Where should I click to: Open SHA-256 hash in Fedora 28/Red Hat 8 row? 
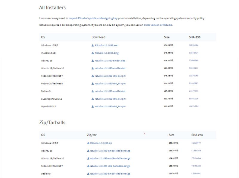194,83
